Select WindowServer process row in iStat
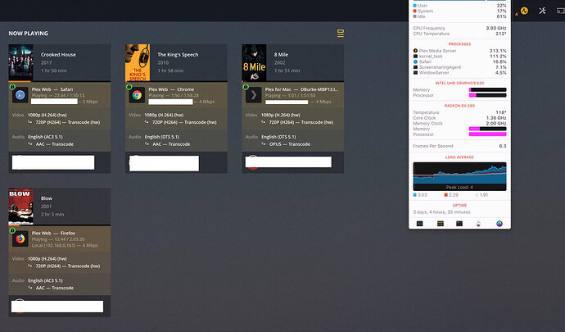Image resolution: width=565 pixels, height=332 pixels. [459, 72]
